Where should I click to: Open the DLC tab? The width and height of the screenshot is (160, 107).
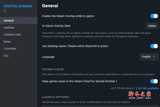(x=6, y=56)
